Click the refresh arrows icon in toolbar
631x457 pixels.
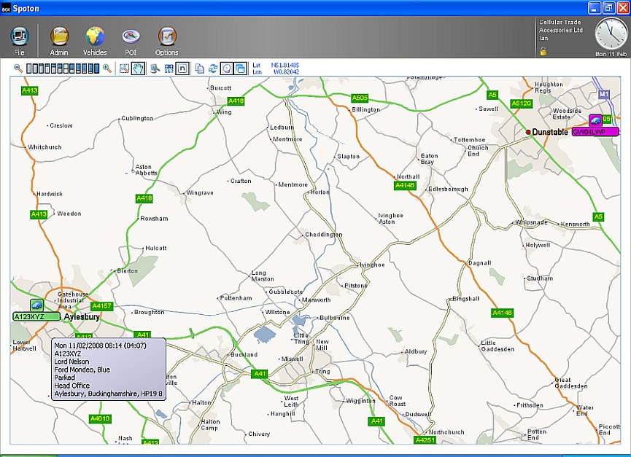pos(213,69)
